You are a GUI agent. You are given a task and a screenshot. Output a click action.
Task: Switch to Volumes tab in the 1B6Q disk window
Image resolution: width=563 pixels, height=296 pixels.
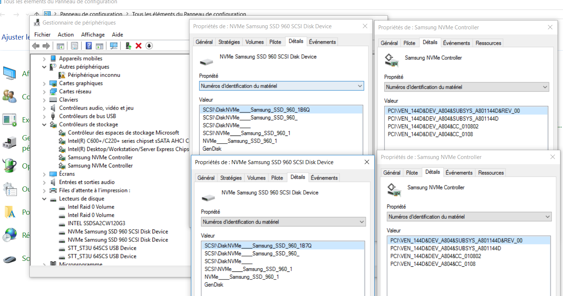pyautogui.click(x=255, y=42)
